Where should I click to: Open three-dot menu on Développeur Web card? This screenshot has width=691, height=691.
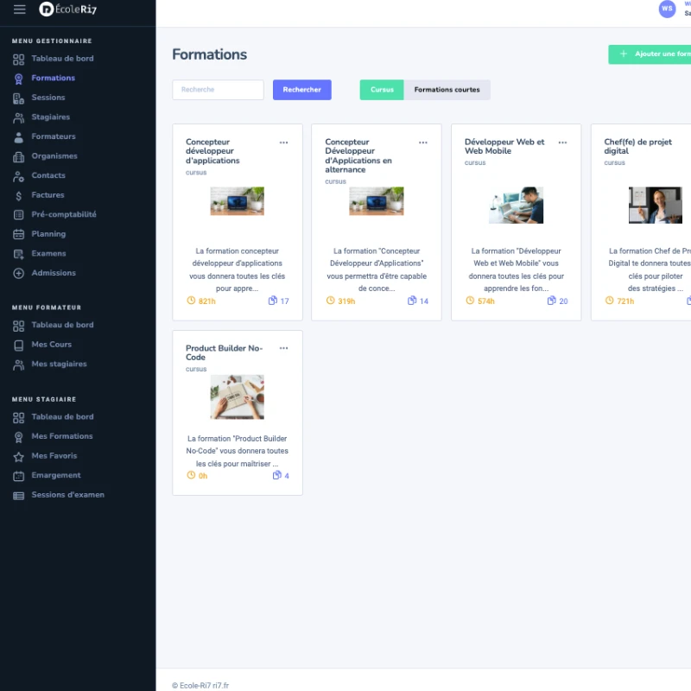562,143
